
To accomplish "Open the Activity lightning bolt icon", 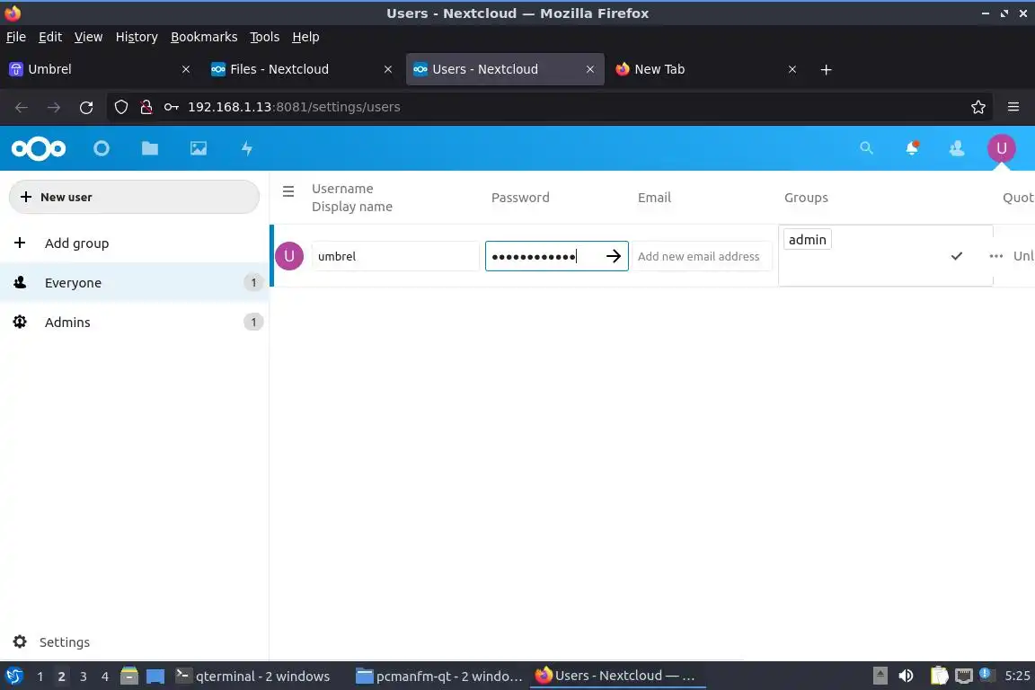I will [x=247, y=148].
